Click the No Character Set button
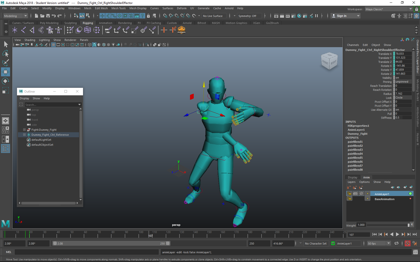This screenshot has width=420, height=262. point(316,243)
